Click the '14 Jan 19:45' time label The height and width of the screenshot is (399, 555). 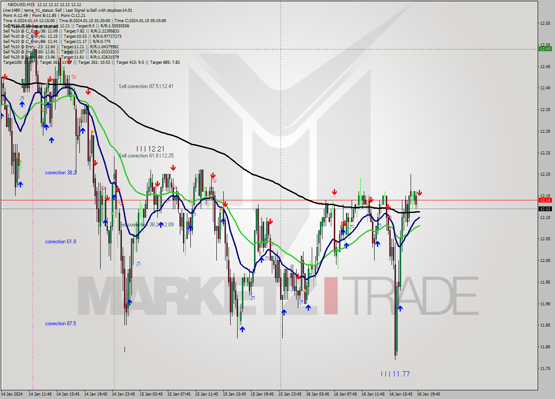click(95, 394)
